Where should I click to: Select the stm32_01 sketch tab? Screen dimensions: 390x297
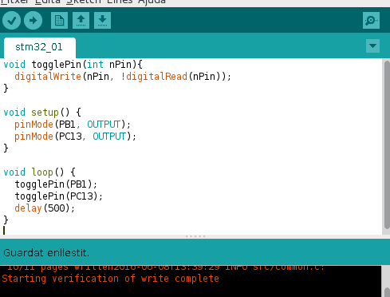tap(40, 47)
